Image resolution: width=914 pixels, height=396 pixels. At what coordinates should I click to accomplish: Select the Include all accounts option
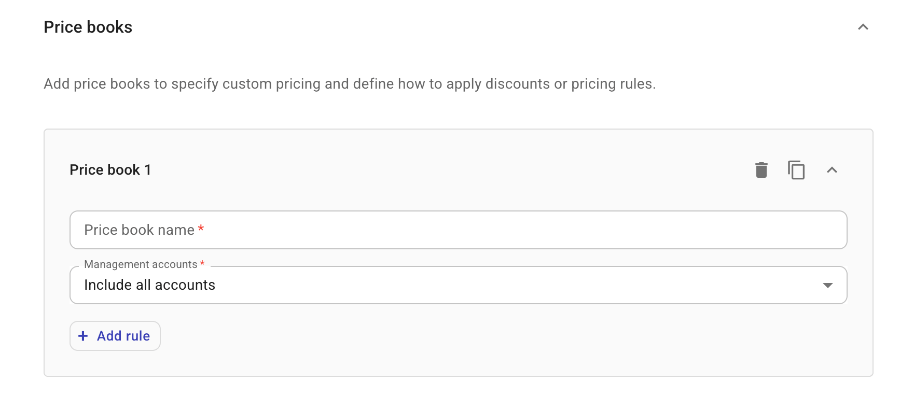pyautogui.click(x=149, y=285)
